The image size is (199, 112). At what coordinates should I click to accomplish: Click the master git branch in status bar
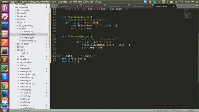[x=161, y=110]
